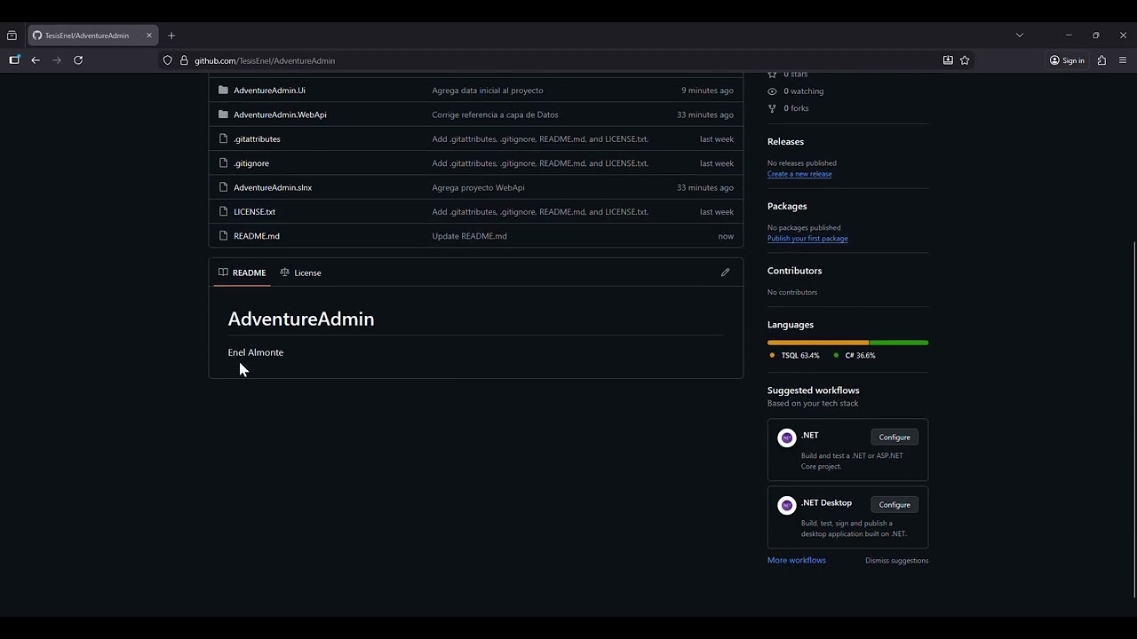Click the .NET workflow logo icon
Image resolution: width=1137 pixels, height=639 pixels.
(786, 438)
